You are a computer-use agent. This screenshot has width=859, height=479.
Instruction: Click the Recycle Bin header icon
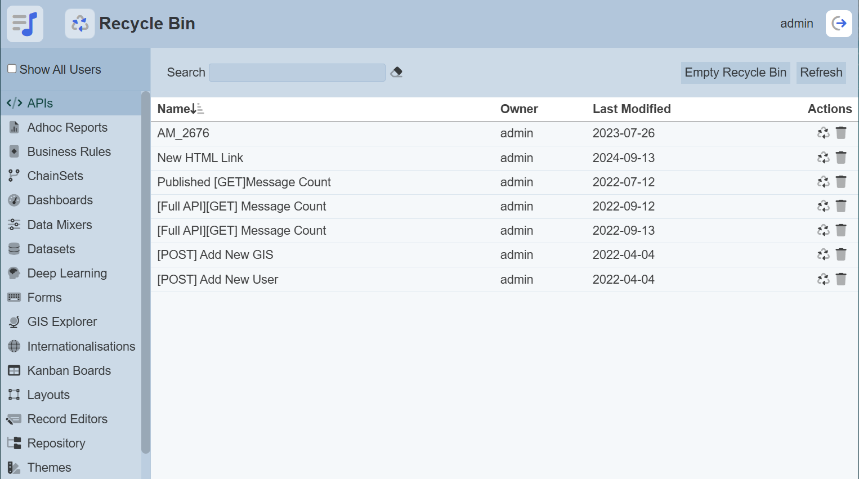80,24
